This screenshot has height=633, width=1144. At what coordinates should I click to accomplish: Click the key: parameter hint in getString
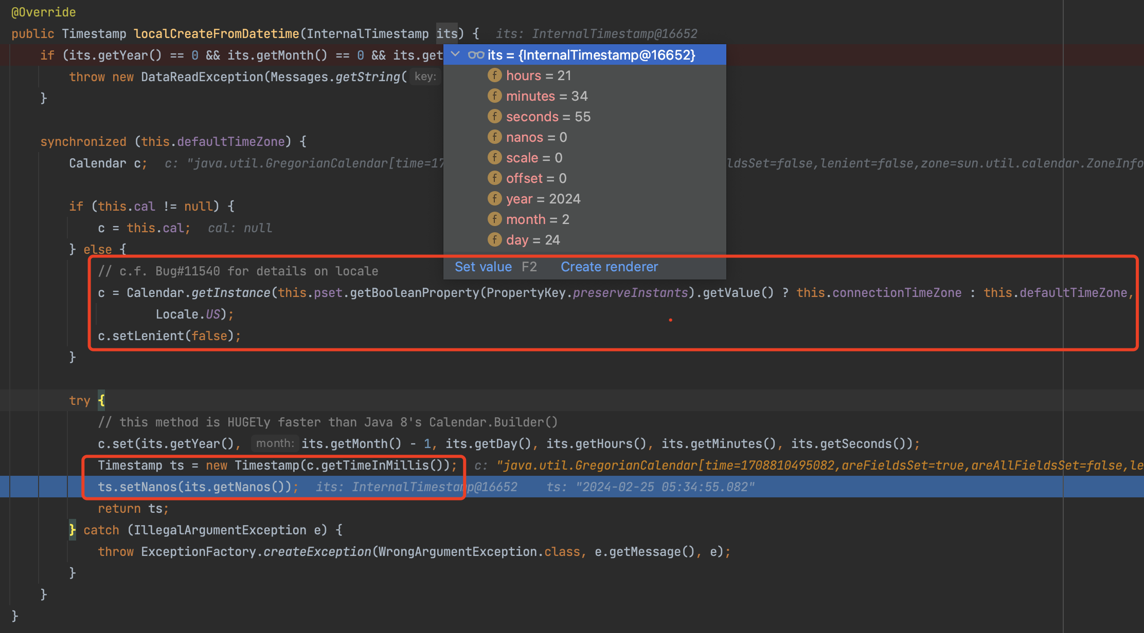coord(425,76)
